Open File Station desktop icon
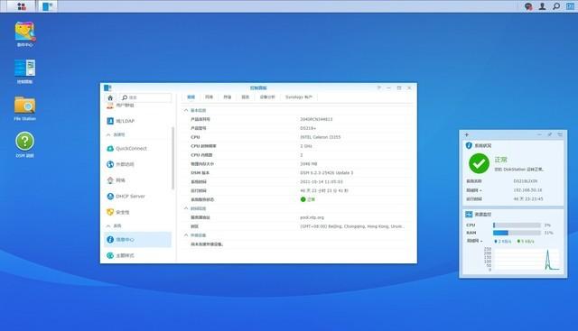 click(24, 108)
